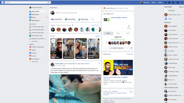Click the Create Ad link

pos(130,54)
